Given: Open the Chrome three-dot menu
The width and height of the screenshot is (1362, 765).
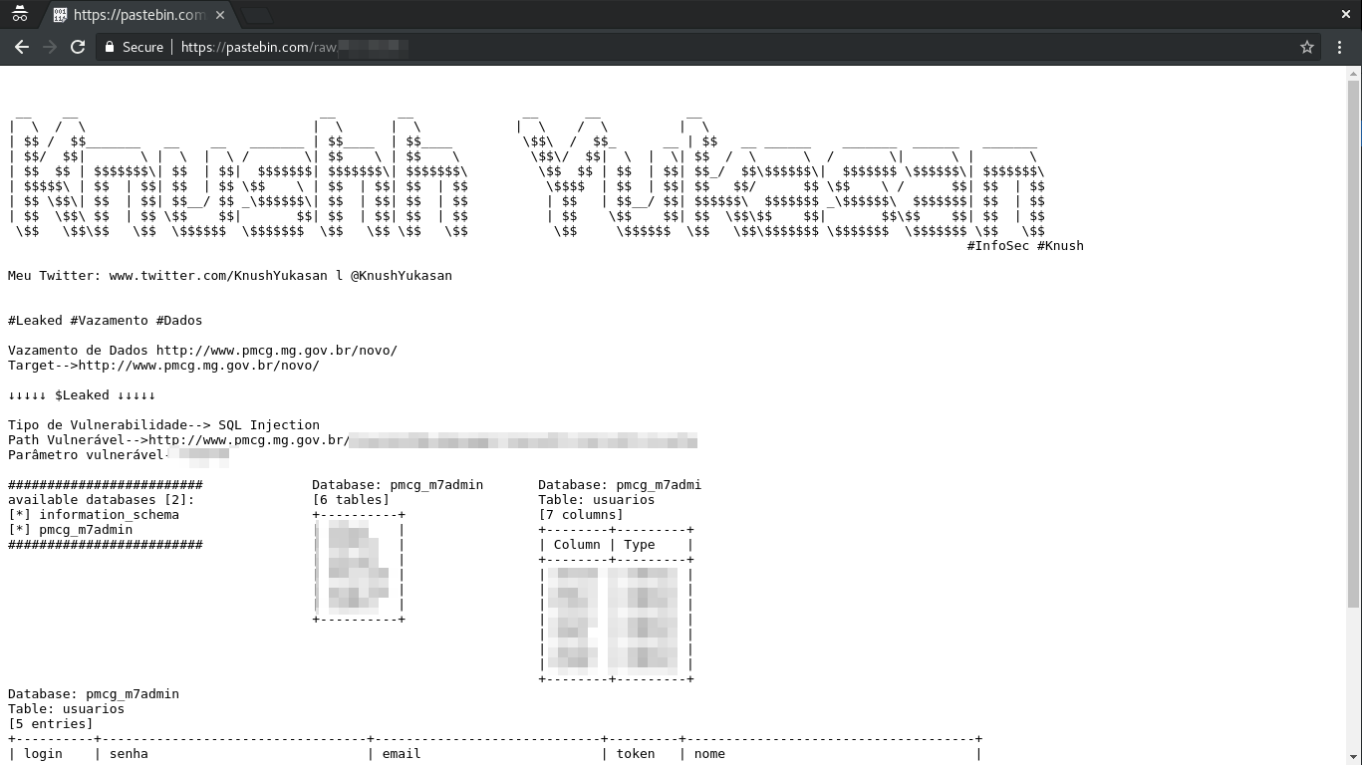Looking at the screenshot, I should [1339, 47].
